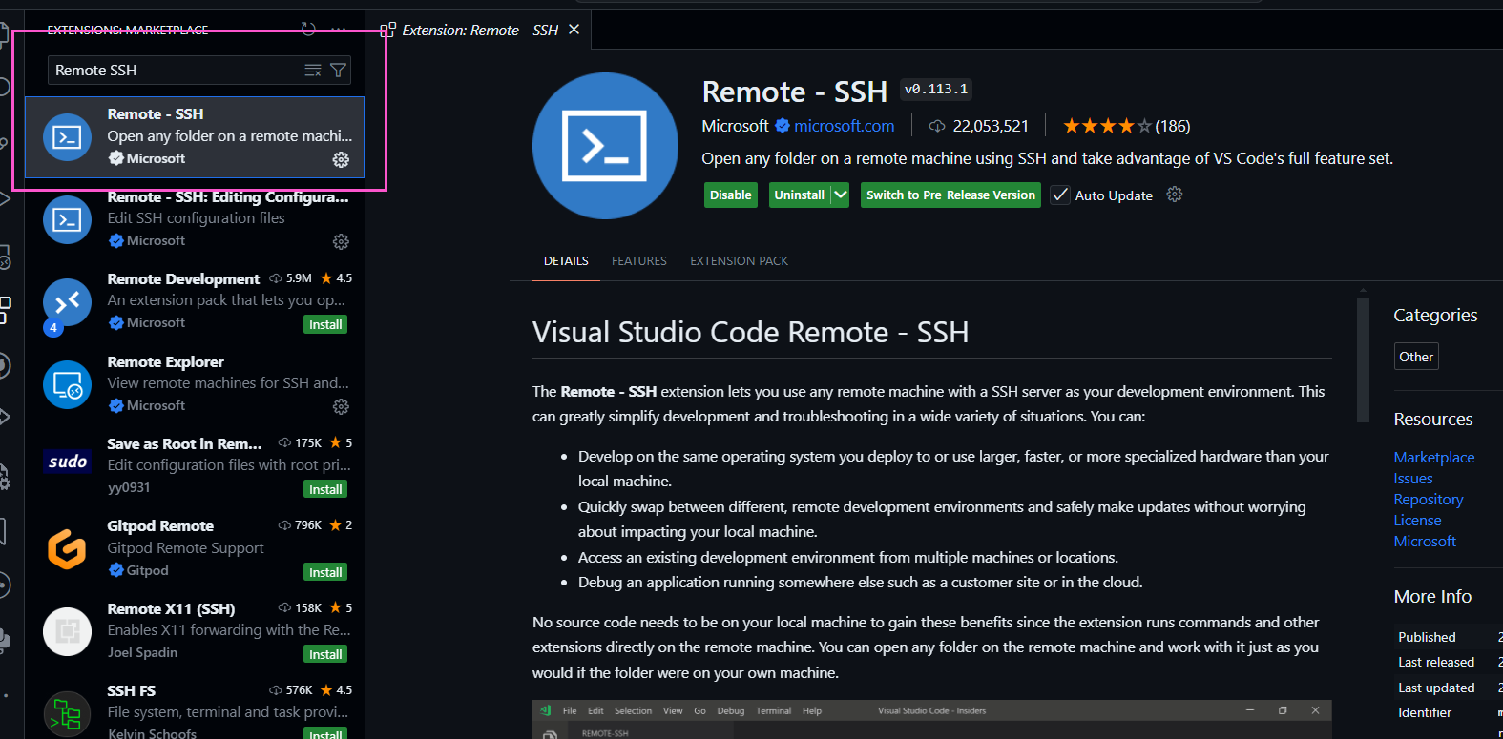Click the star rating of the extension
This screenshot has width=1503, height=739.
(1107, 126)
